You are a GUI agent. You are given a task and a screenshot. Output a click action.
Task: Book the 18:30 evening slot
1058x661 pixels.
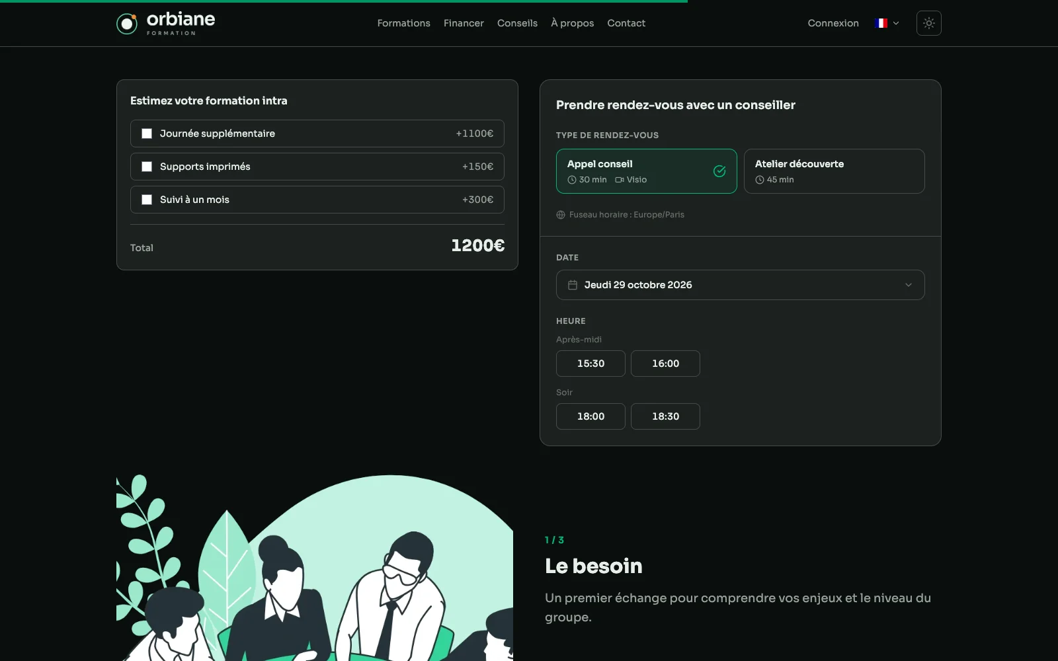click(665, 416)
